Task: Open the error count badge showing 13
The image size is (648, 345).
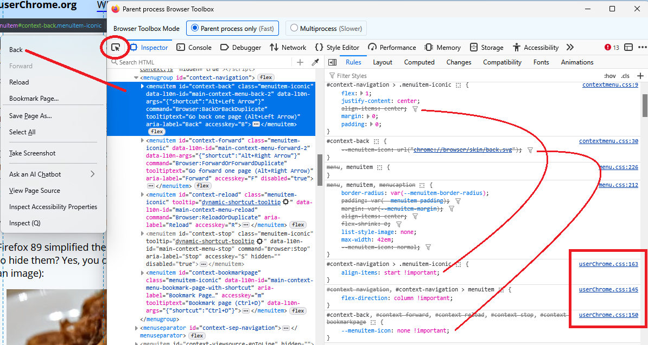Action: tap(612, 48)
